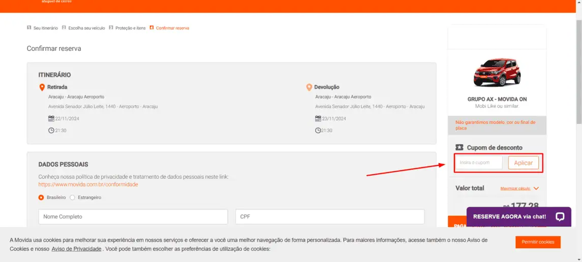This screenshot has height=262, width=582.
Task: Click the coupon ticket icon
Action: pyautogui.click(x=459, y=147)
